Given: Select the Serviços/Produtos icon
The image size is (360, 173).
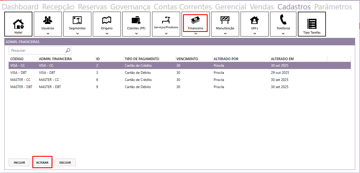Looking at the screenshot, I should click(166, 20).
